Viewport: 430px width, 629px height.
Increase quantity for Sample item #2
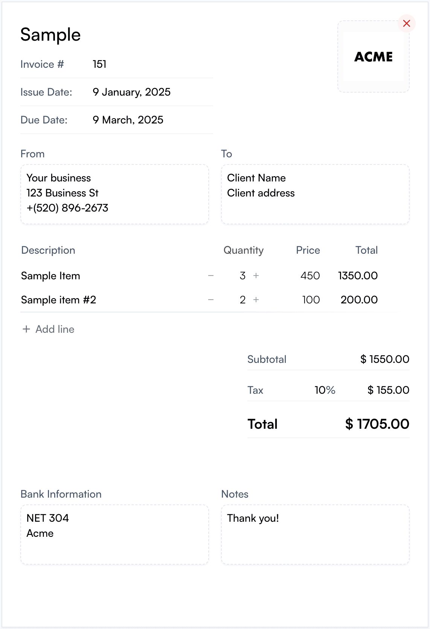(x=256, y=300)
